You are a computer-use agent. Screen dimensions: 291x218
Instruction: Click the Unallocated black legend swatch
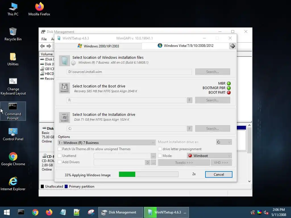click(x=42, y=186)
